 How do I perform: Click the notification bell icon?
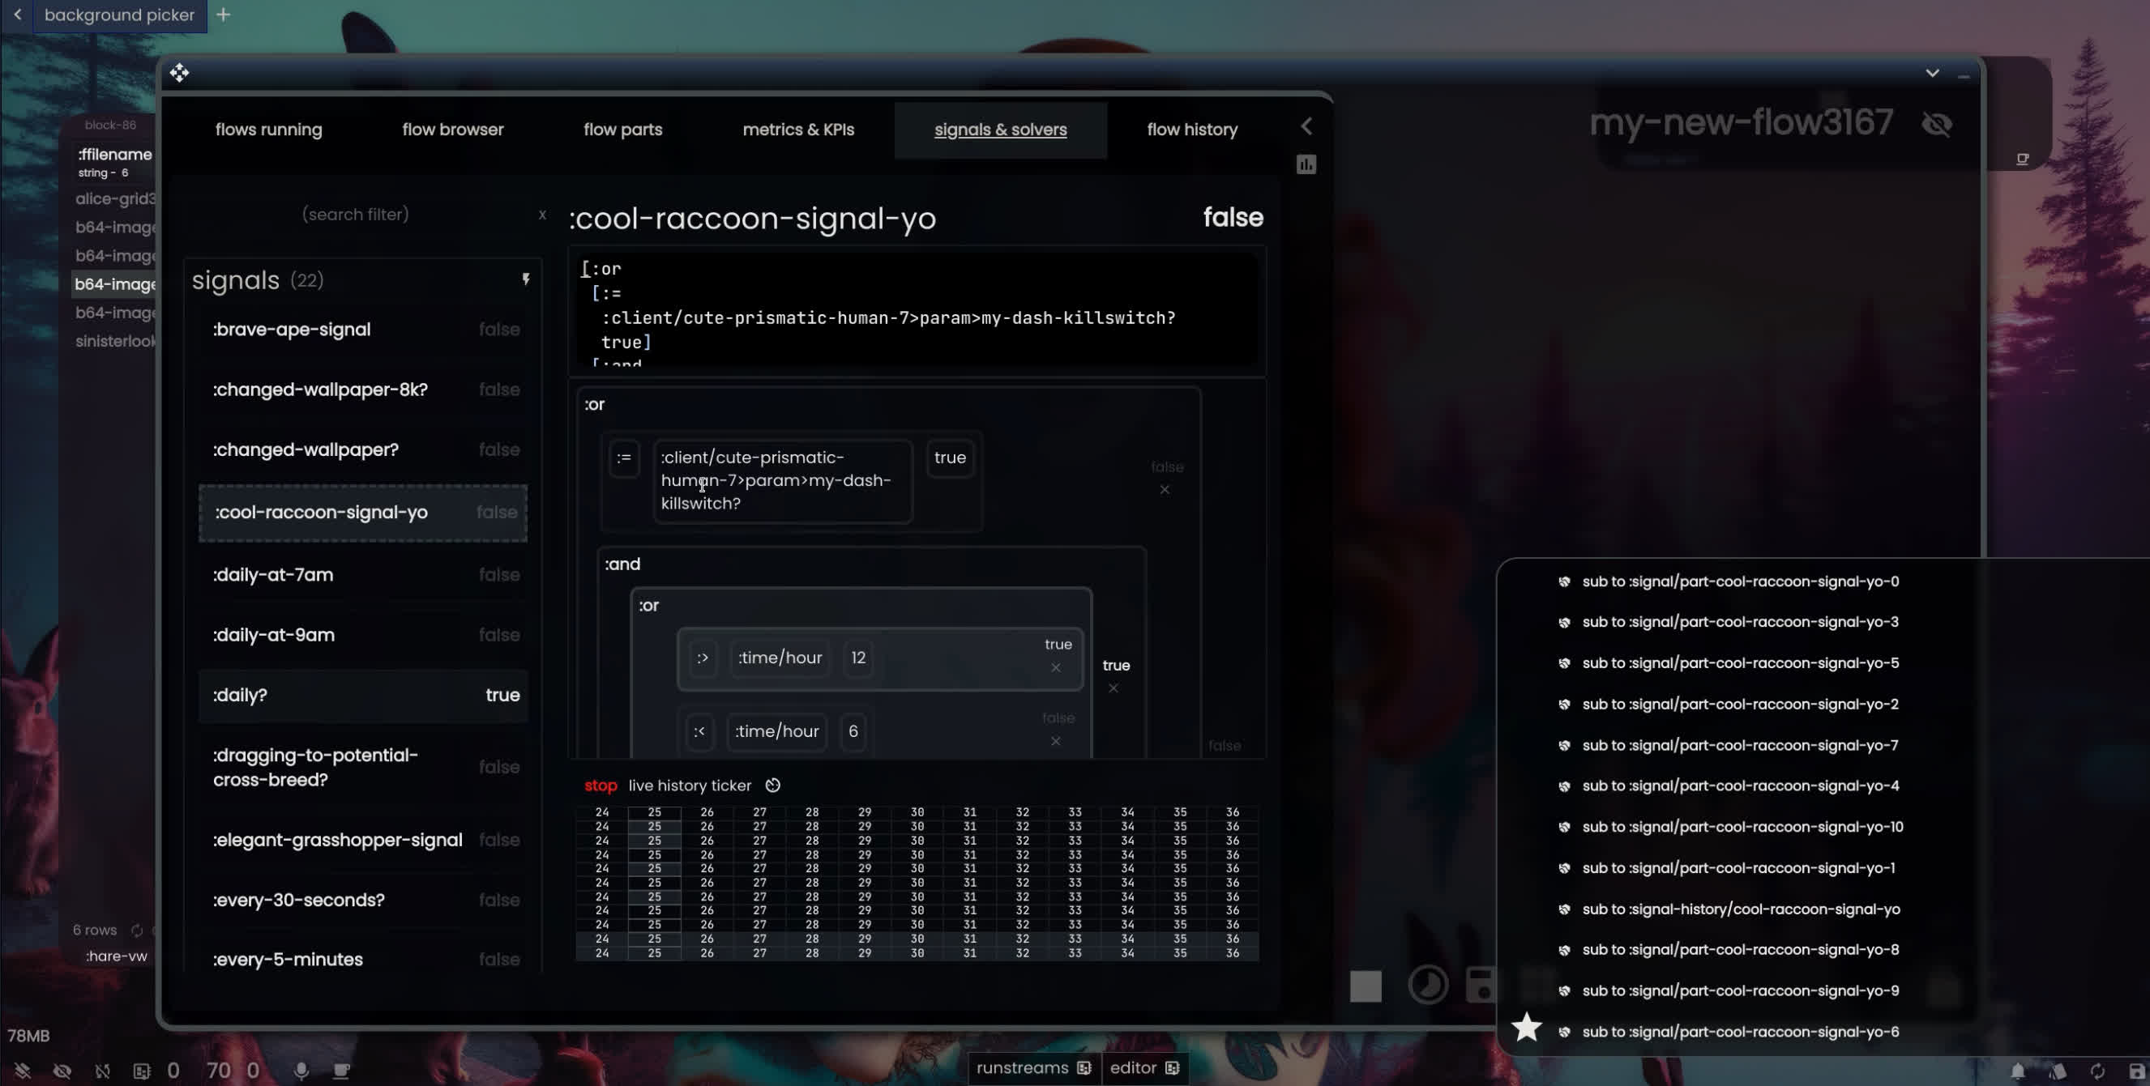pos(2017,1071)
